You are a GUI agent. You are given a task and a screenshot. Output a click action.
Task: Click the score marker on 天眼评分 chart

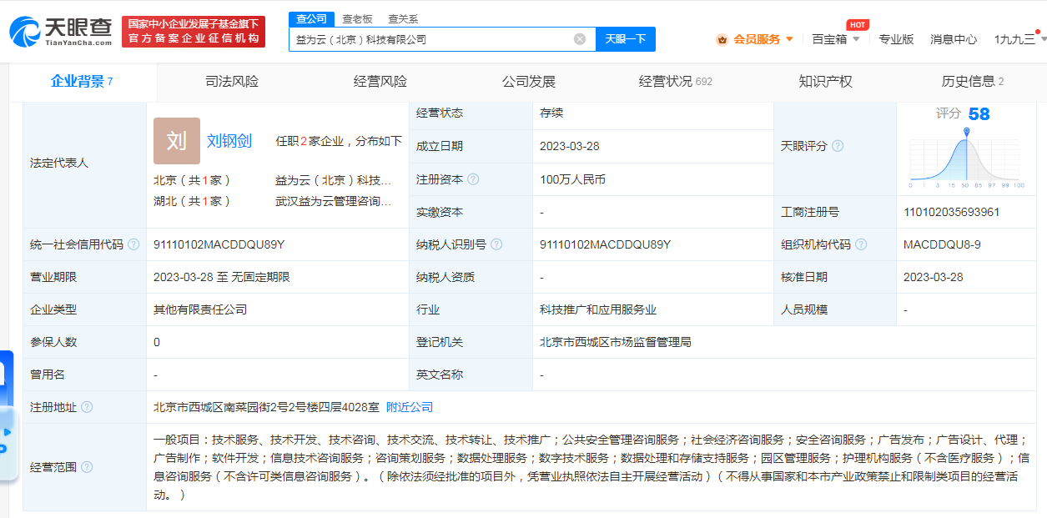pyautogui.click(x=966, y=132)
